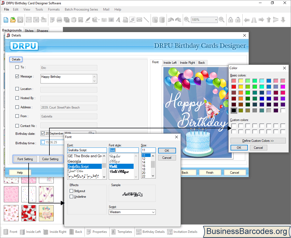Open the Formats menu
This screenshot has width=291, height=238.
pos(54,9)
